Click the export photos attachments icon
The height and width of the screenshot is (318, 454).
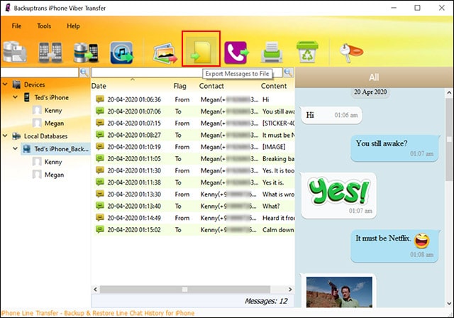(x=165, y=53)
